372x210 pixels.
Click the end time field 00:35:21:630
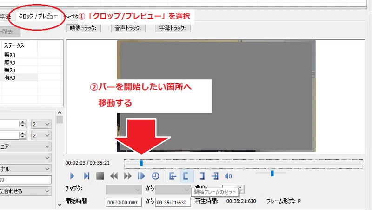coord(173,203)
